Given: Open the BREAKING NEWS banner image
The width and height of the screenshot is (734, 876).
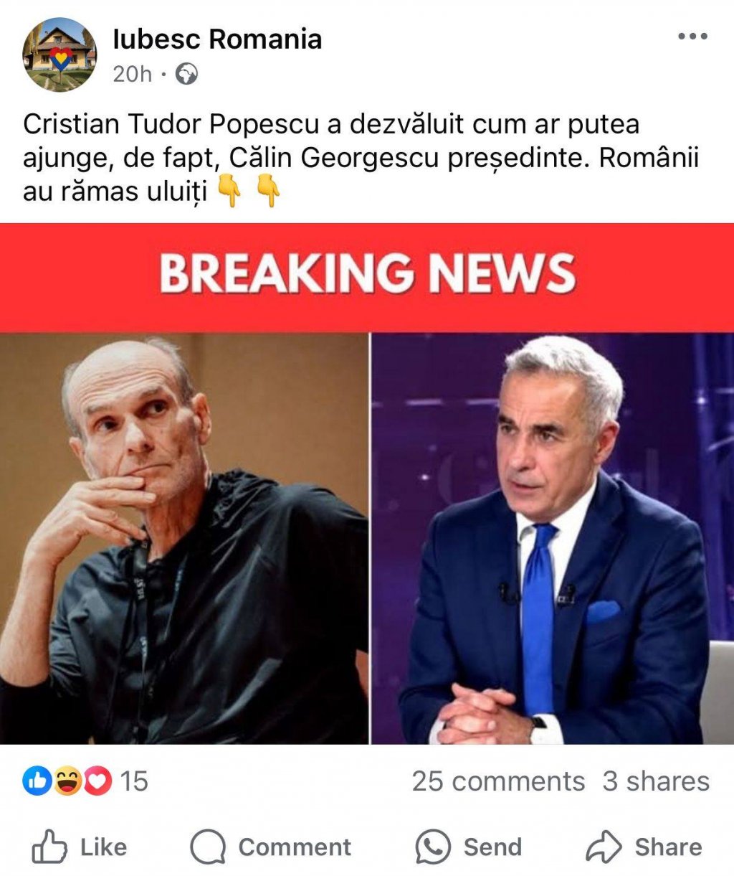Looking at the screenshot, I should (367, 276).
